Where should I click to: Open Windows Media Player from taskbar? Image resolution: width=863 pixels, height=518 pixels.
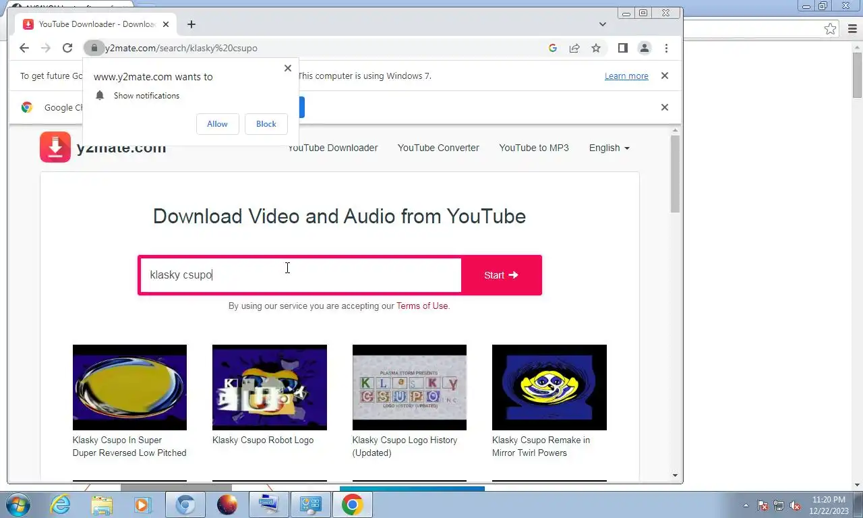point(143,505)
